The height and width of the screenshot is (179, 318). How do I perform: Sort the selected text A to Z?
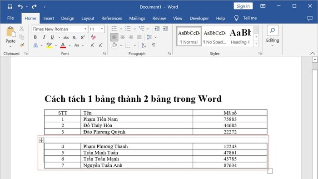point(144,45)
